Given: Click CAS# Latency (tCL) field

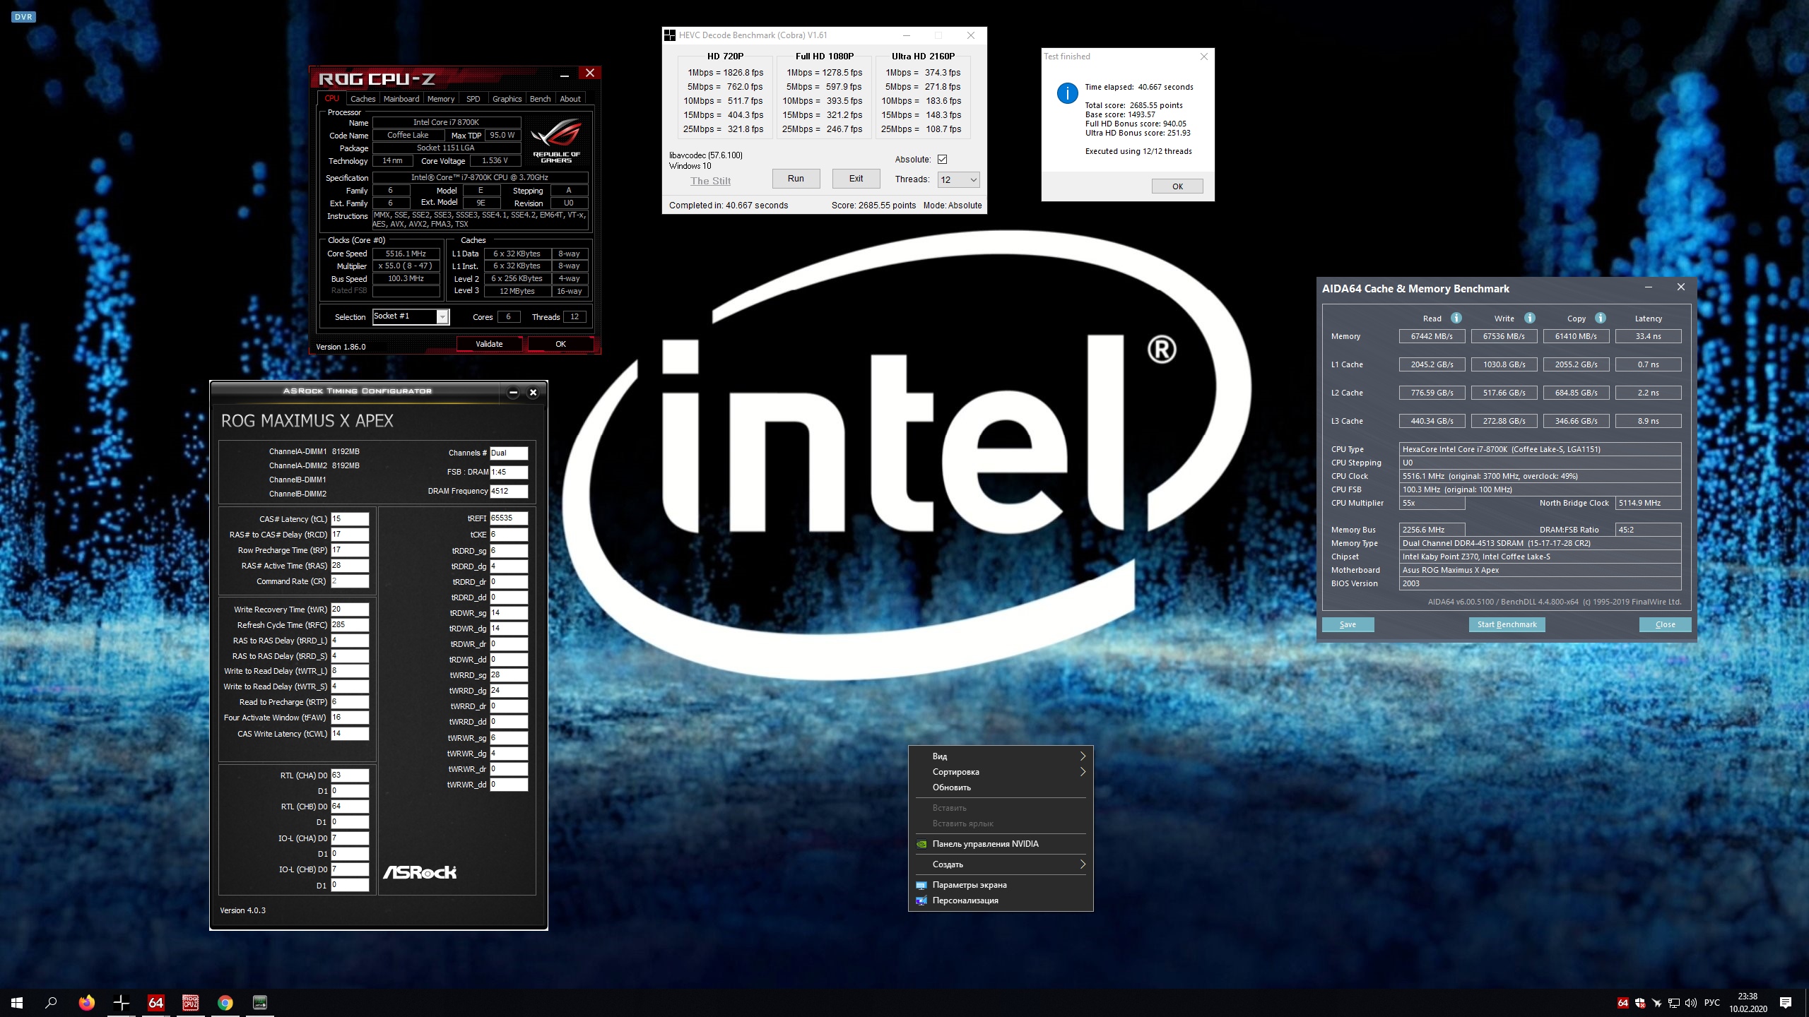Looking at the screenshot, I should 350,519.
